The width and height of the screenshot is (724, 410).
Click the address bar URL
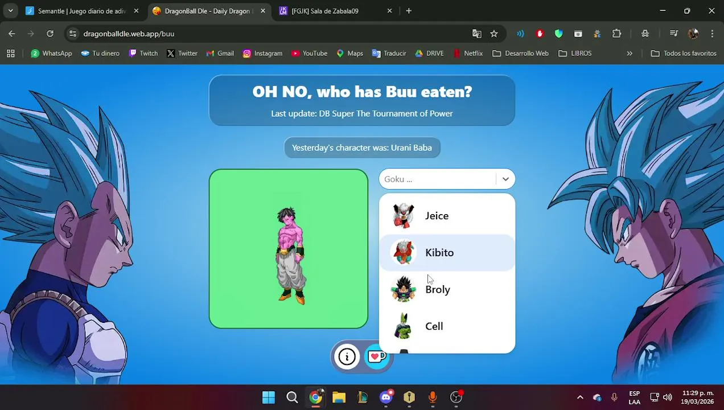pos(129,34)
